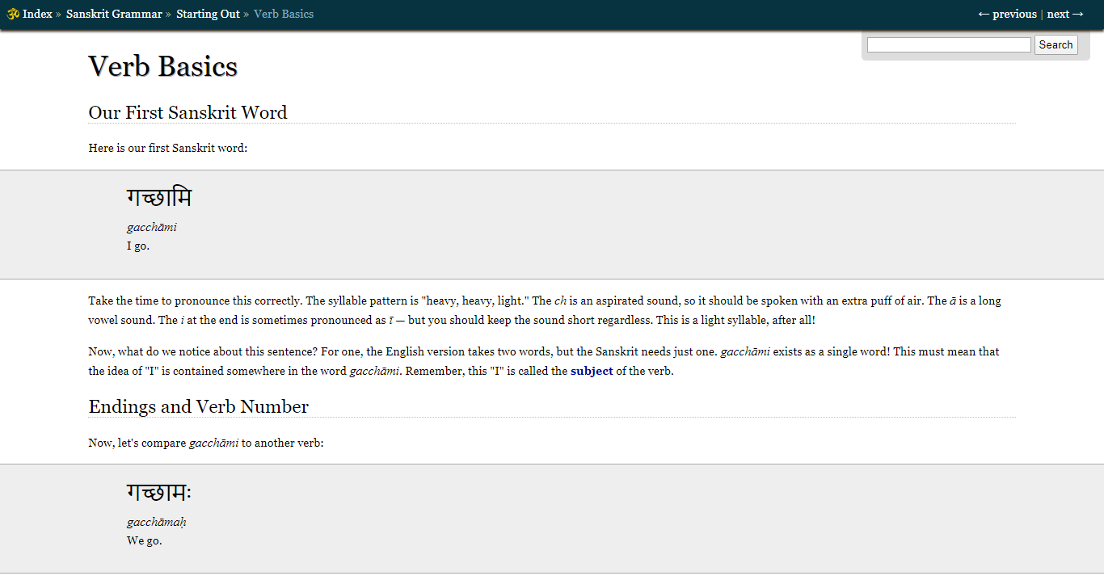Click the Verb Basics page title
The height and width of the screenshot is (580, 1104).
[x=162, y=66]
